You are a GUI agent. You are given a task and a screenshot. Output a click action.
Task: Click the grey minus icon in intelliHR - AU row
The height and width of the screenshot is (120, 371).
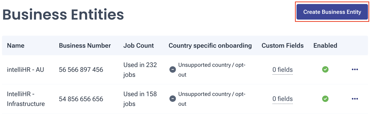point(172,70)
